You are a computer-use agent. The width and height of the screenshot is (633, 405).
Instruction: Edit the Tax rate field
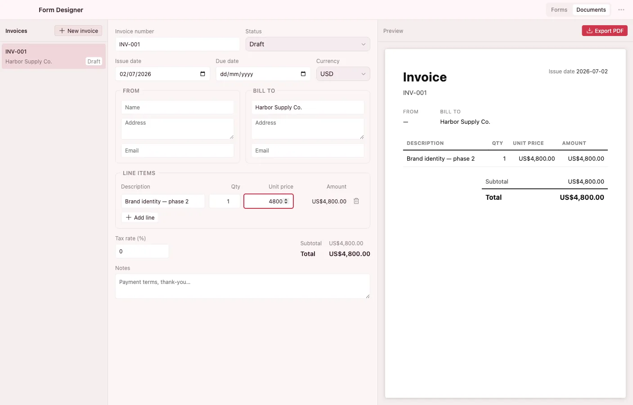(x=142, y=251)
